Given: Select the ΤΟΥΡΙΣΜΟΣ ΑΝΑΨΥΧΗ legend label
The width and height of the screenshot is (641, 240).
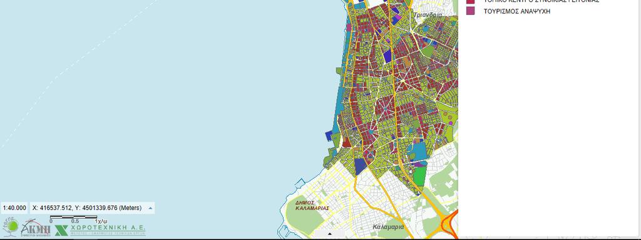Looking at the screenshot, I should (516, 11).
